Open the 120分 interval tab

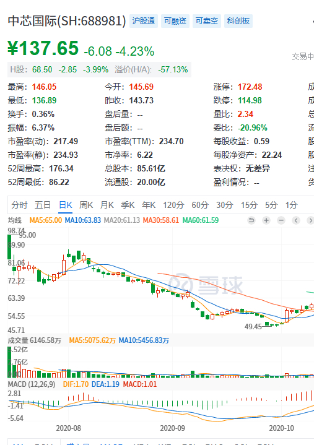[x=173, y=205]
